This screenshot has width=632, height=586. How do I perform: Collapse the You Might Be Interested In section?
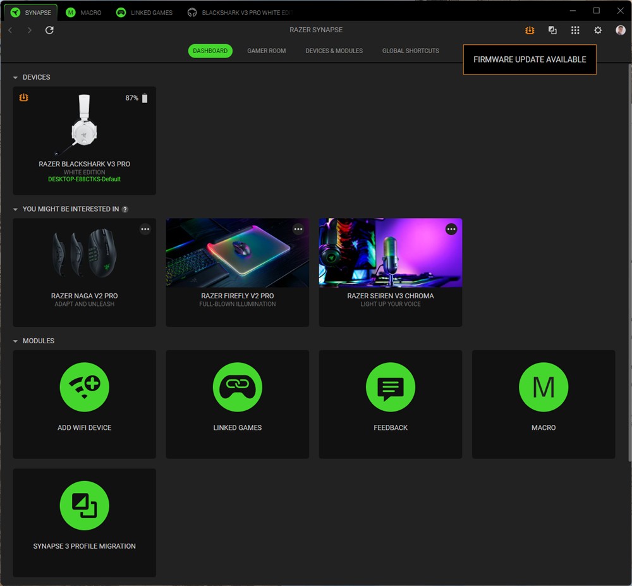pos(16,209)
